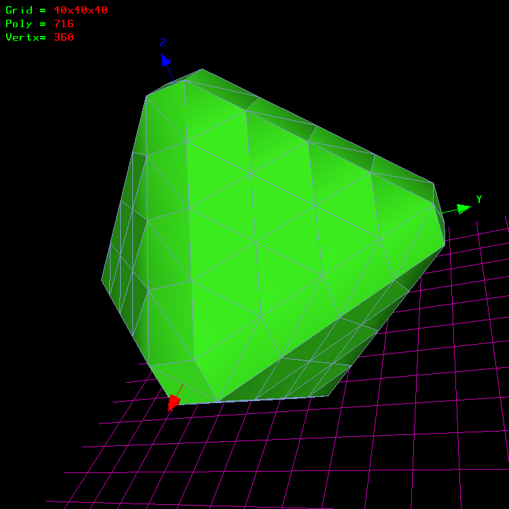Click the blue Z axis label
Screen dimensions: 509x509
click(163, 42)
